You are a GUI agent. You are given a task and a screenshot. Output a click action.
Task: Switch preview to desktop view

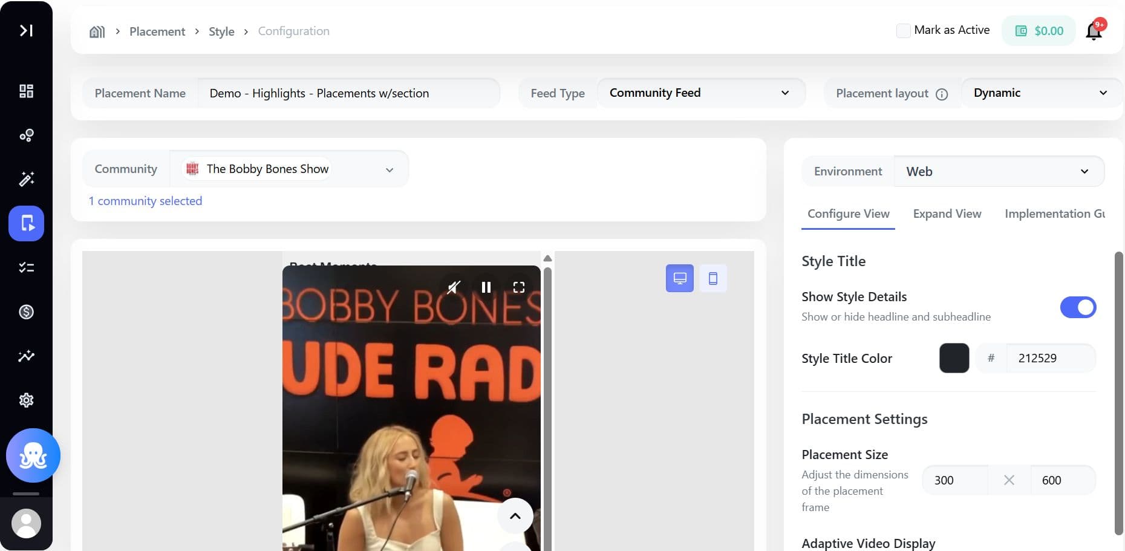[680, 278]
